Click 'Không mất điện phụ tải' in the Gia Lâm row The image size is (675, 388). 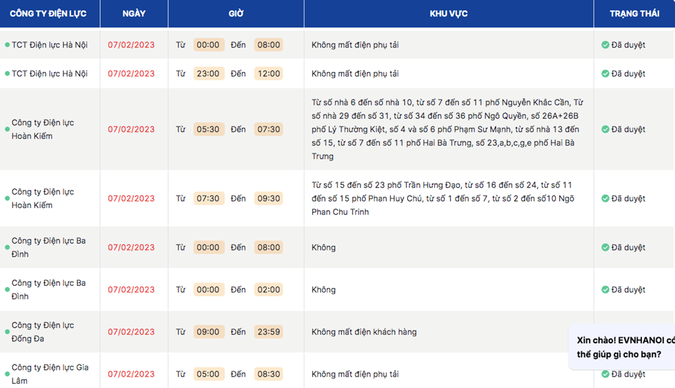click(355, 374)
